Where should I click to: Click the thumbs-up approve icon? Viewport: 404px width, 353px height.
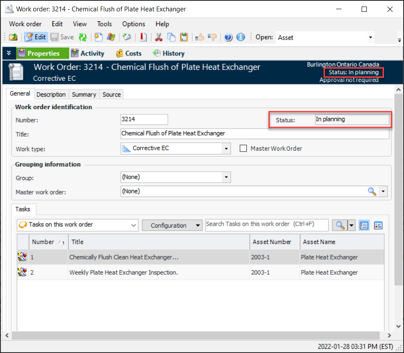click(x=200, y=37)
